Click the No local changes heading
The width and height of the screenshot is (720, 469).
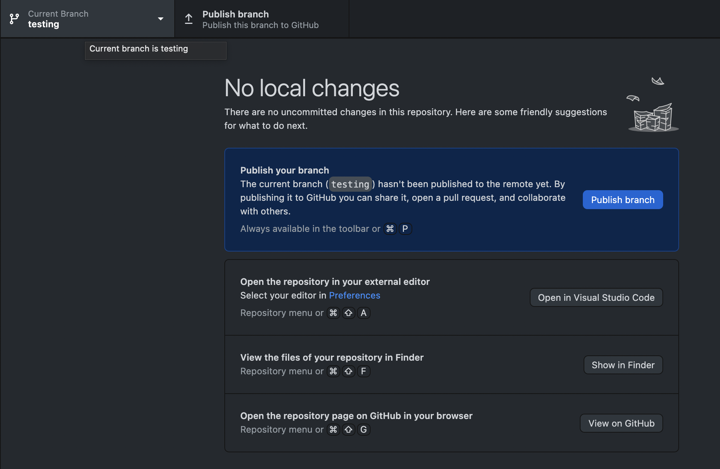click(312, 88)
